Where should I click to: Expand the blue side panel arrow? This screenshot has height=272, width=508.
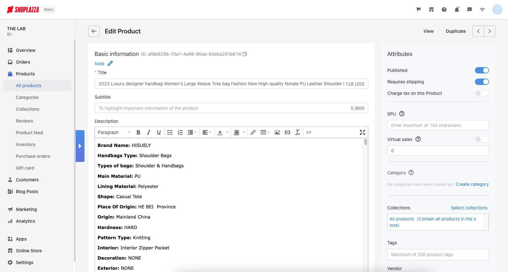[80, 146]
